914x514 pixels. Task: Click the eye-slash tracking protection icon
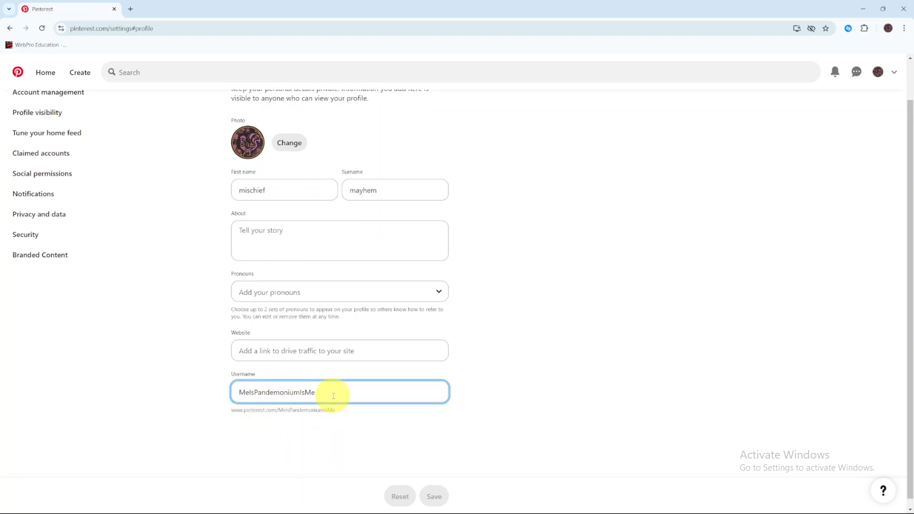click(811, 28)
